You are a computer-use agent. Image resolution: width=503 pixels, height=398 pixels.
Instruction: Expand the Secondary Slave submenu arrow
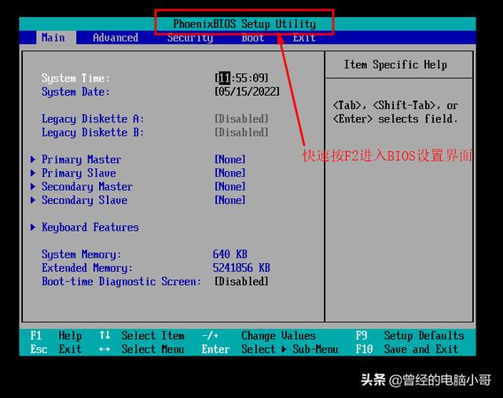[33, 200]
